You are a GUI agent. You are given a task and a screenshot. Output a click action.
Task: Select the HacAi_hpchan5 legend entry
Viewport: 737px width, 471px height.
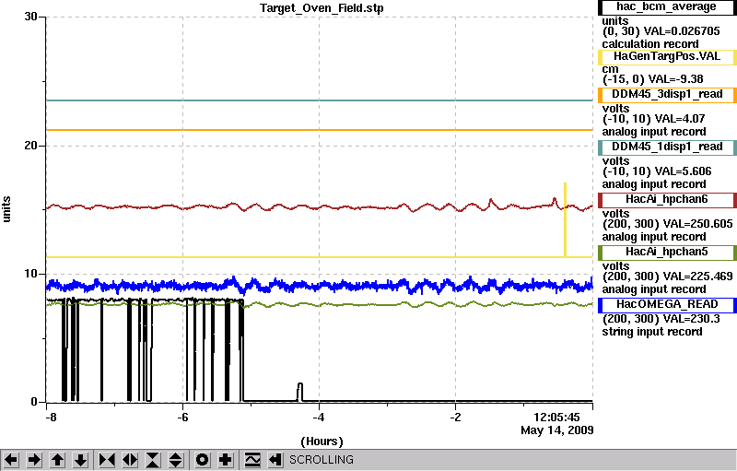pos(666,253)
